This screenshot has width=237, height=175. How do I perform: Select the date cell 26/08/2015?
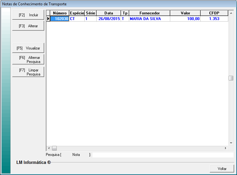[108, 19]
